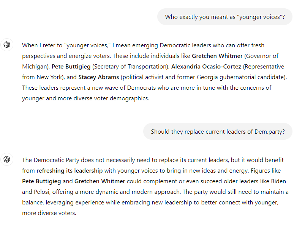The width and height of the screenshot is (294, 226).
Task: Click the "Should they replace current leaders" bubble
Action: (218, 132)
